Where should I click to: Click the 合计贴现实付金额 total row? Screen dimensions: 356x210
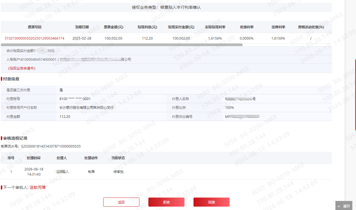[x=166, y=51]
